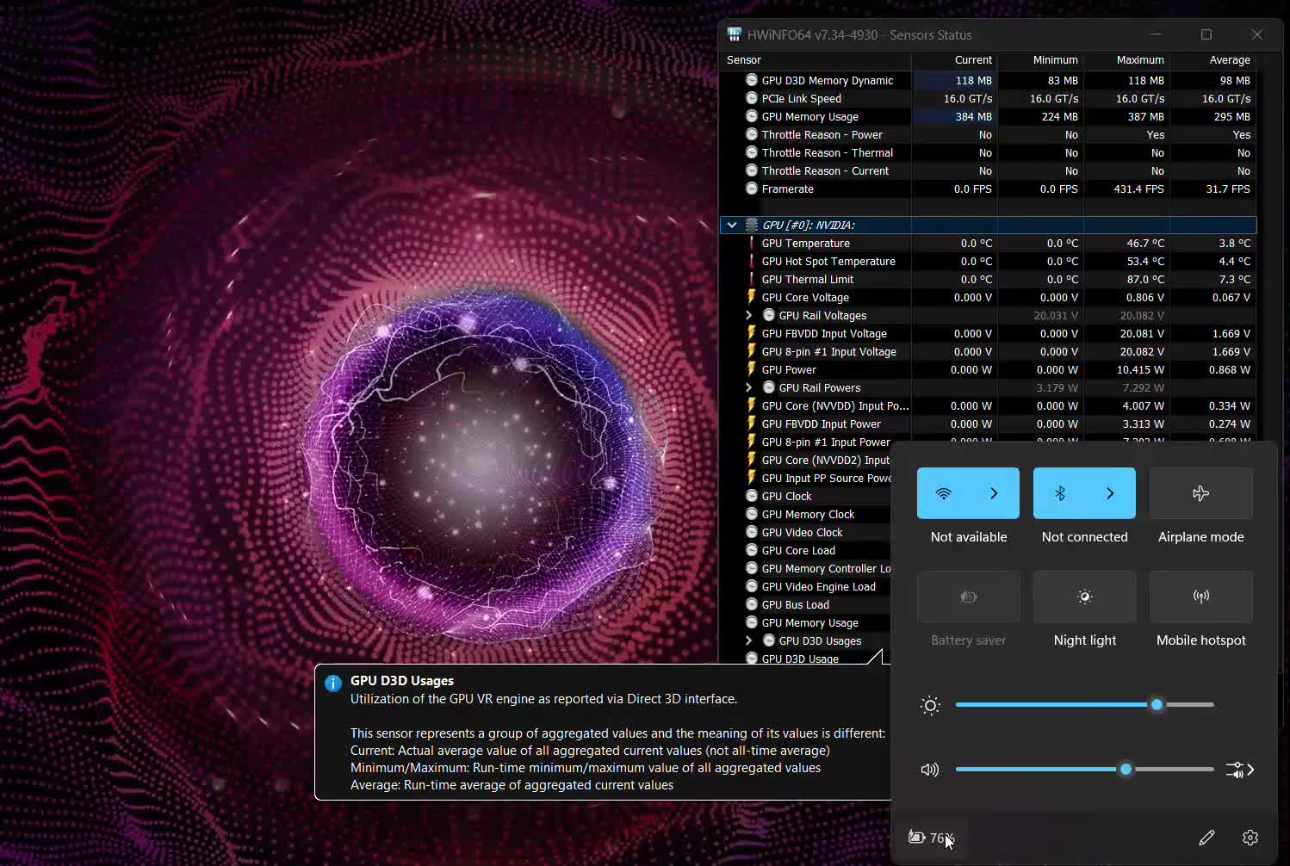Edit quick settings with pencil icon
1290x866 pixels.
(x=1206, y=838)
